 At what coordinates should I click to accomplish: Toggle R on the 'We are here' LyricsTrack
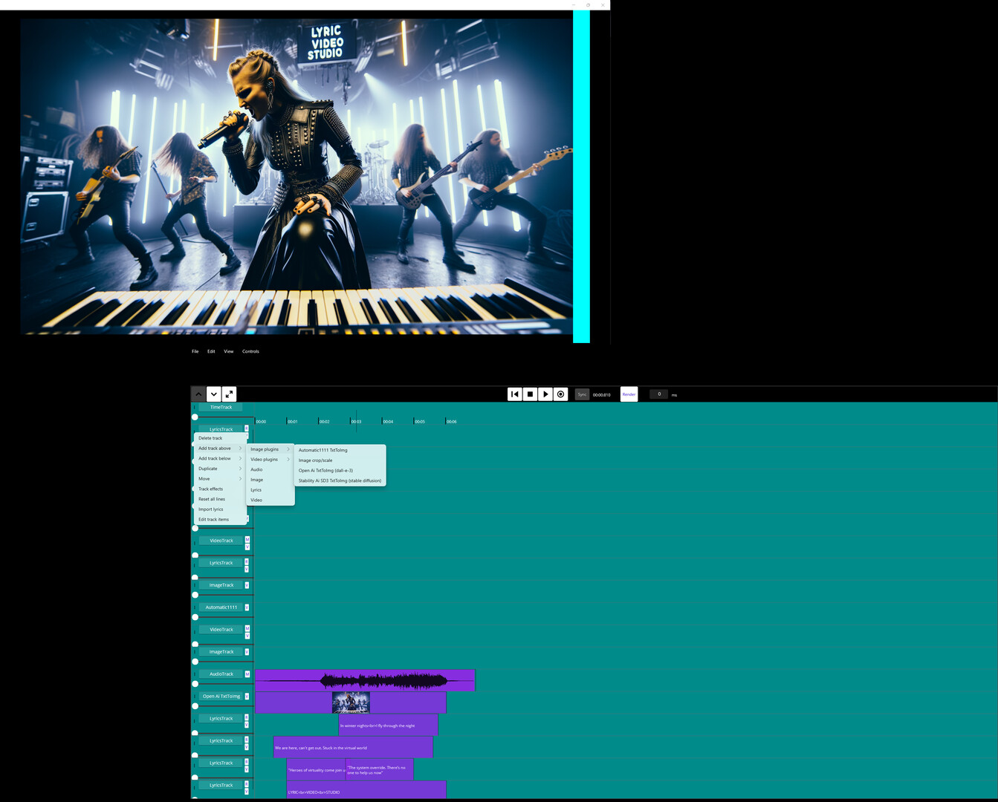coord(247,740)
